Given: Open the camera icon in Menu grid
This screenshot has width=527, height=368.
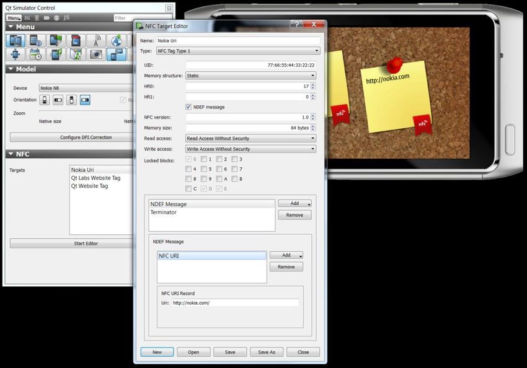Looking at the screenshot, I should tap(96, 54).
